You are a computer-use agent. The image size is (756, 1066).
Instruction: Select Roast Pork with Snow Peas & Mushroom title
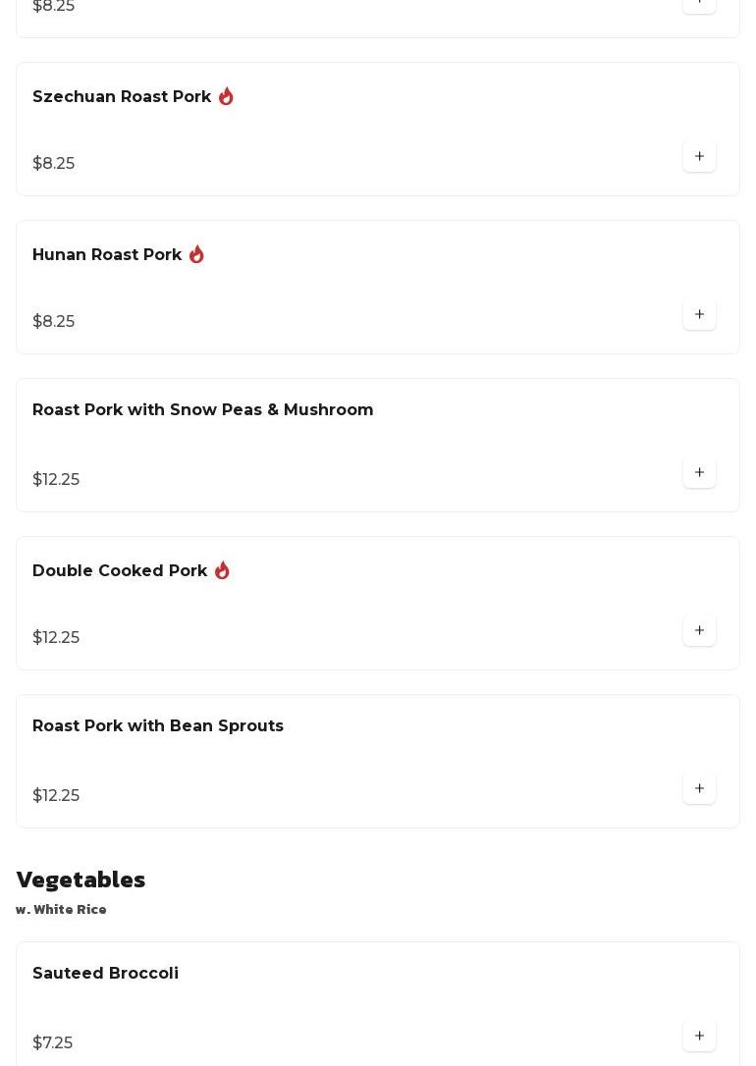202,410
